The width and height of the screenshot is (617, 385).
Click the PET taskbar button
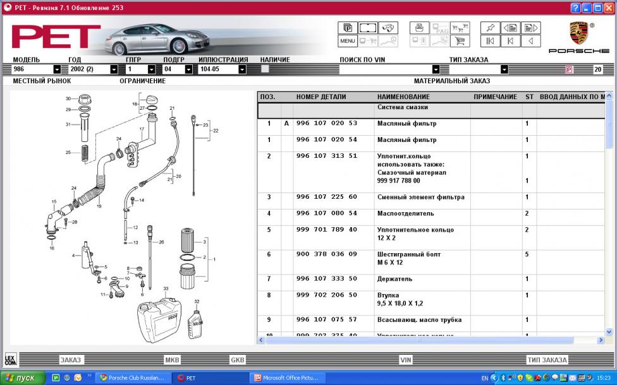(x=209, y=378)
